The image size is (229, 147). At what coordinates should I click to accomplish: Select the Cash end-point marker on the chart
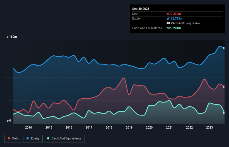pos(224,113)
